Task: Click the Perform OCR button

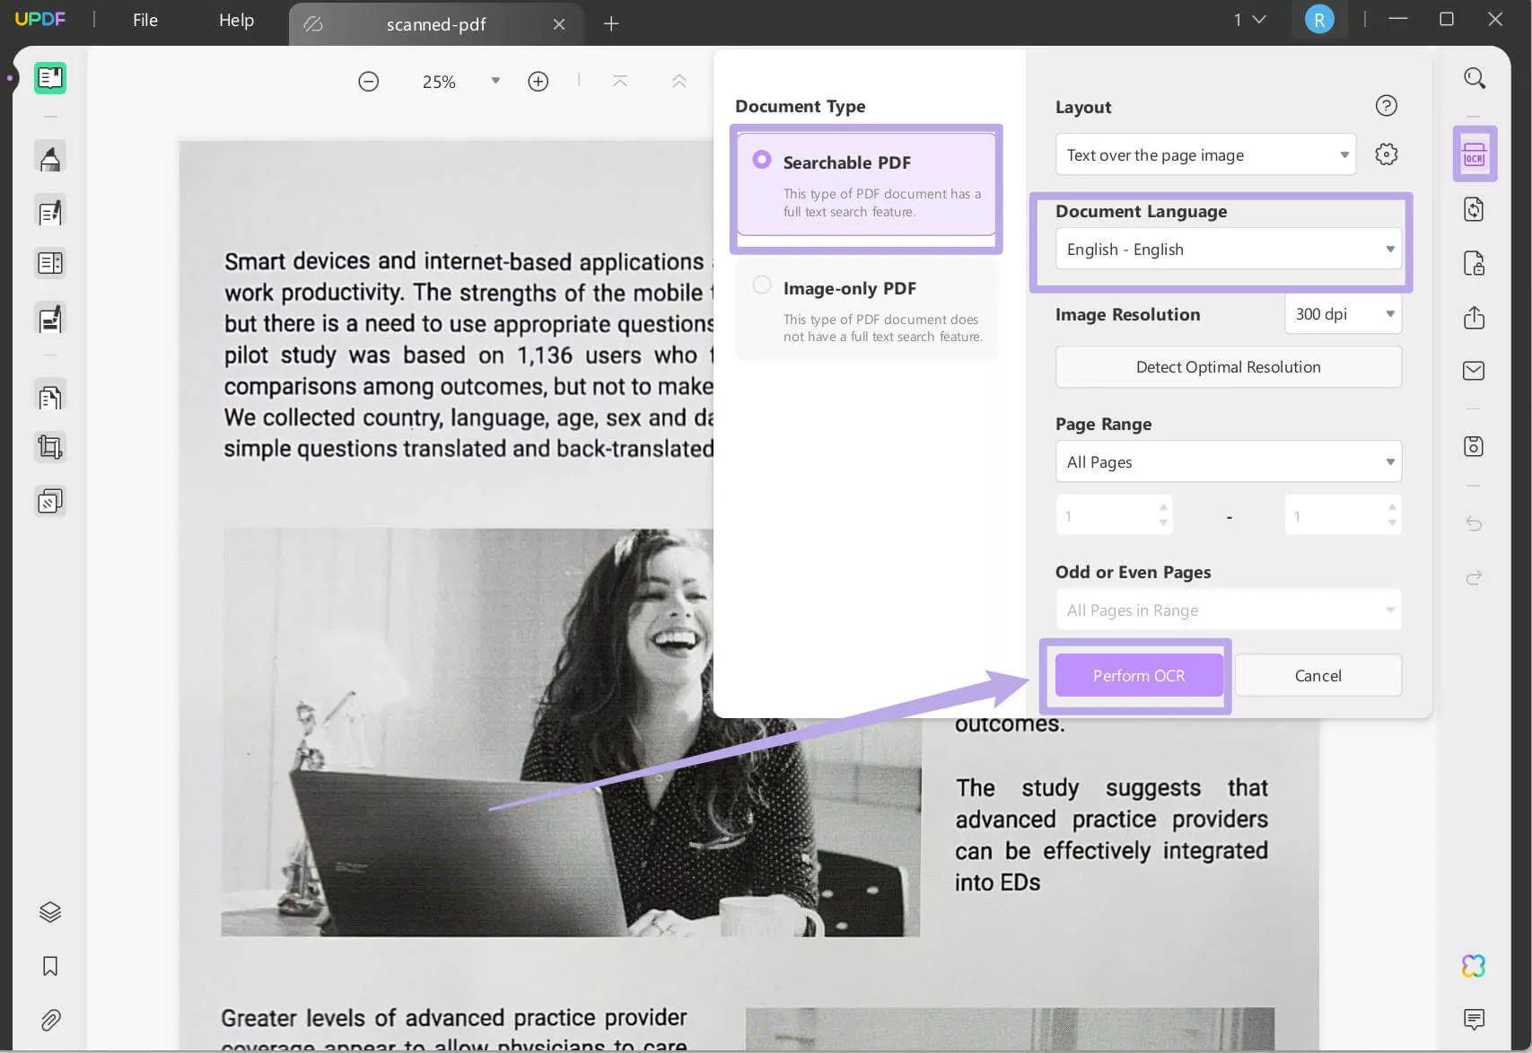Action: [x=1139, y=675]
